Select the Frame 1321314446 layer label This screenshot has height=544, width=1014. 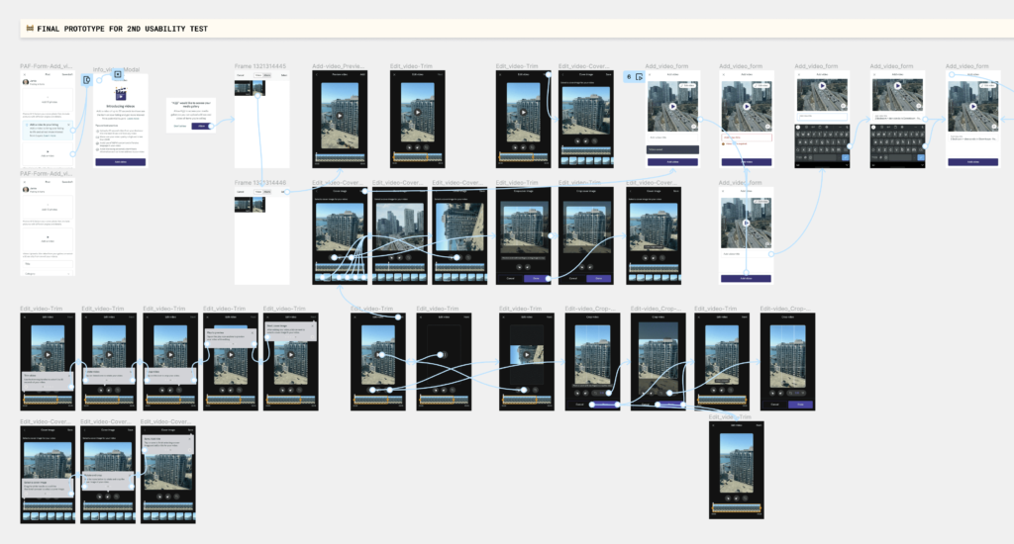pyautogui.click(x=259, y=182)
